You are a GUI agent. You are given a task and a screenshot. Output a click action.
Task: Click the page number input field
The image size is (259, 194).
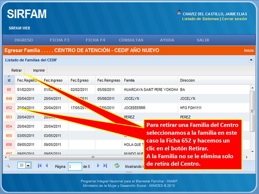[x=75, y=166]
